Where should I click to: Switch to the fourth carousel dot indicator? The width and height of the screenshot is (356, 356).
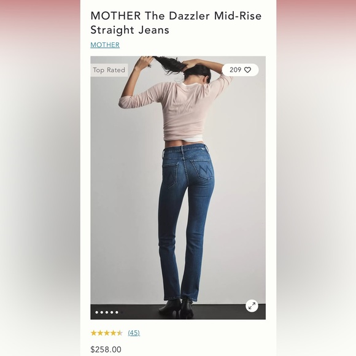[112, 312]
